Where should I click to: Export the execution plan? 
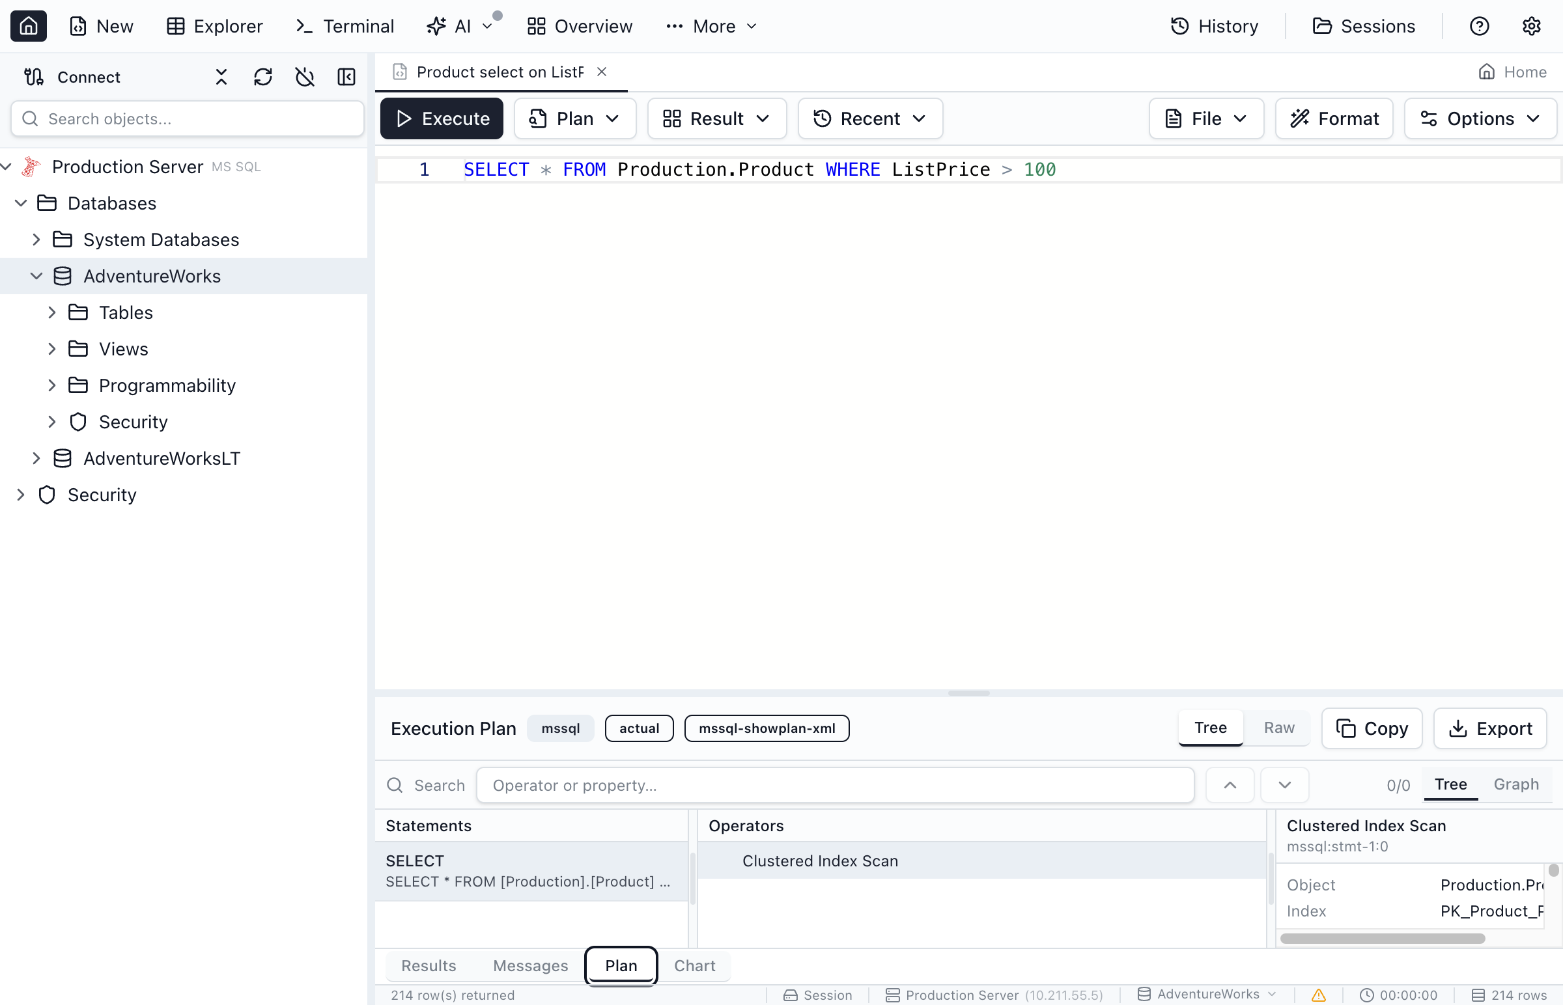1489,728
